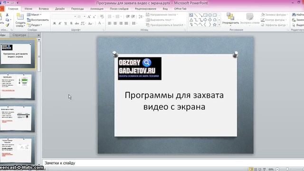Click the zoom out minus button
This screenshot has height=171, width=304.
(x=277, y=169)
